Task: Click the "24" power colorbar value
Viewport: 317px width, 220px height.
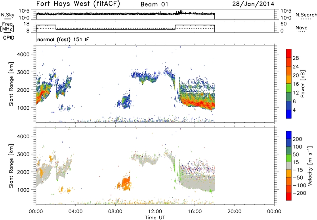Action: (296, 67)
